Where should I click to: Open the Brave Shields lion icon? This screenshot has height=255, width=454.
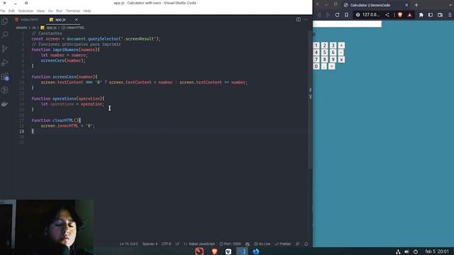point(400,15)
